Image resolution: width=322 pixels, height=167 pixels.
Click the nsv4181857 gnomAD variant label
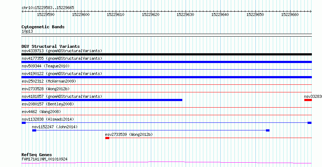click(x=62, y=96)
